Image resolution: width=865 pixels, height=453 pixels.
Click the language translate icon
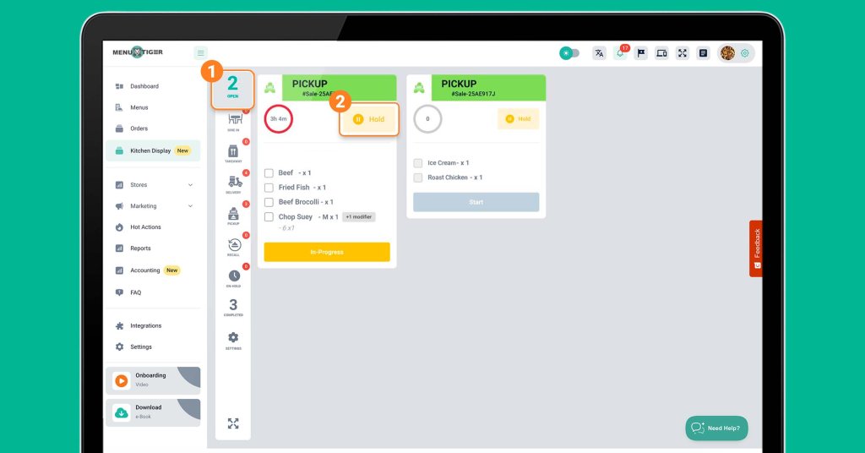599,53
